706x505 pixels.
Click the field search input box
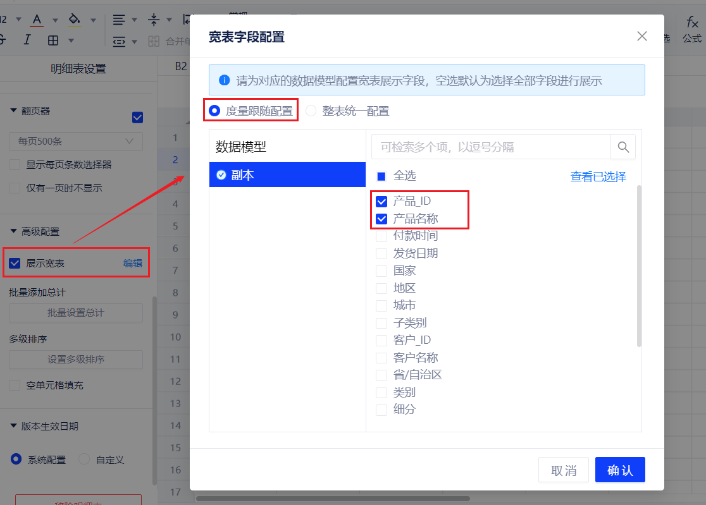[490, 147]
